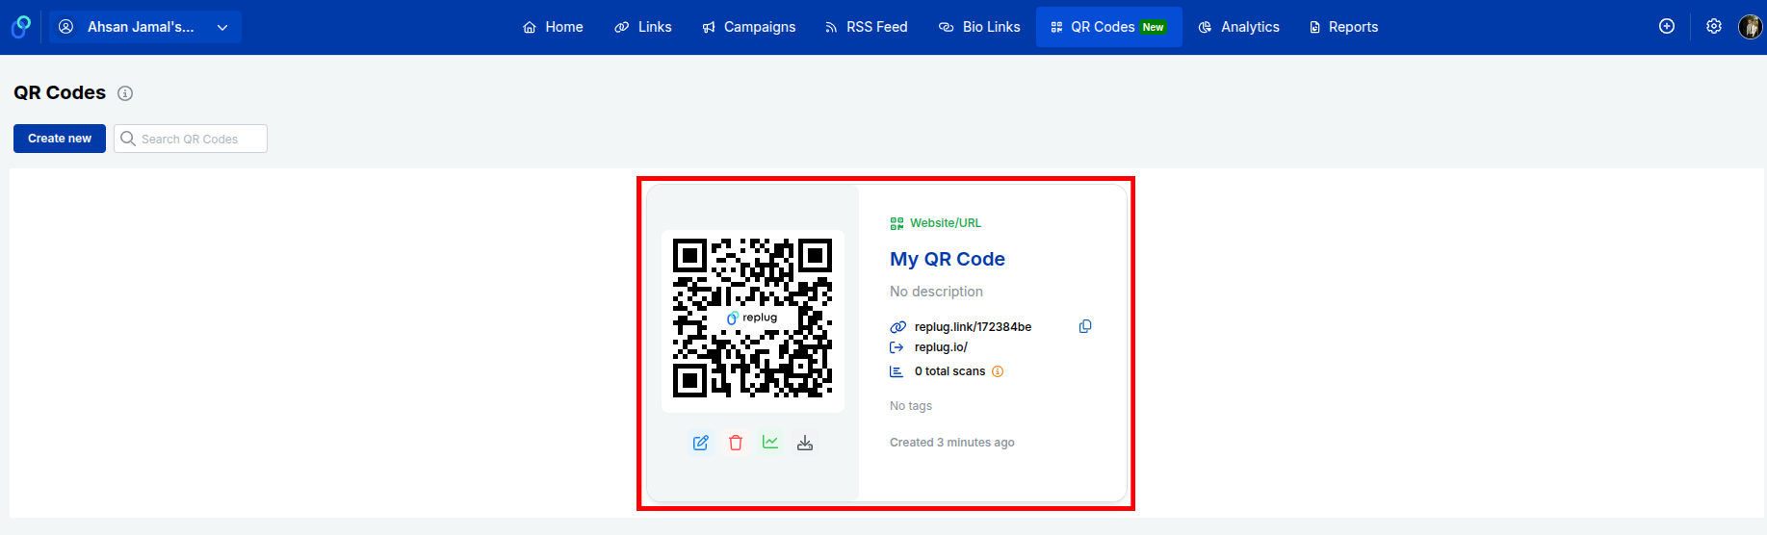This screenshot has width=1767, height=535.
Task: Open the My QR Code title
Action: [x=948, y=259]
